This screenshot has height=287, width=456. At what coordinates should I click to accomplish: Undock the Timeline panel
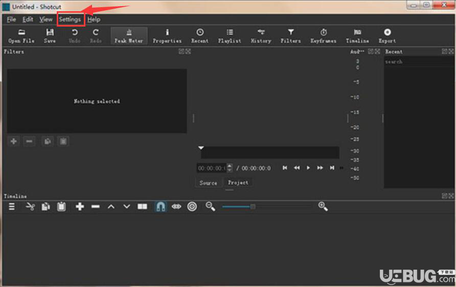[444, 196]
